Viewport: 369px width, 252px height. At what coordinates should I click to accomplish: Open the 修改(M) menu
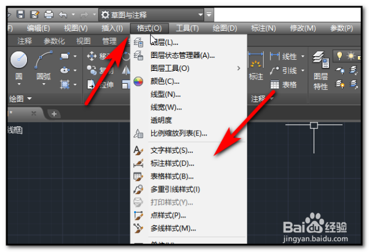point(303,28)
